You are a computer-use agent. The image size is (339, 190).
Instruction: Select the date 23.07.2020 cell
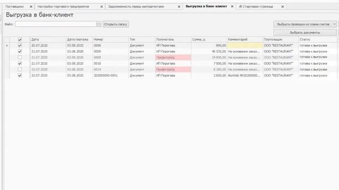click(x=48, y=75)
